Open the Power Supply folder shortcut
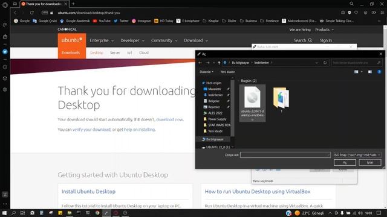Viewport: 387px width, 217px height. click(217, 119)
